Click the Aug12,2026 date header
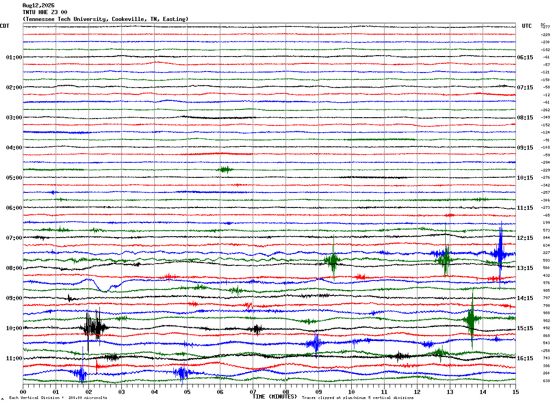The image size is (552, 404). pos(38,5)
